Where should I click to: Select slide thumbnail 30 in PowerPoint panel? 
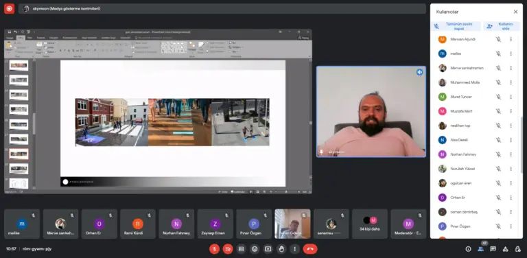tap(19, 183)
